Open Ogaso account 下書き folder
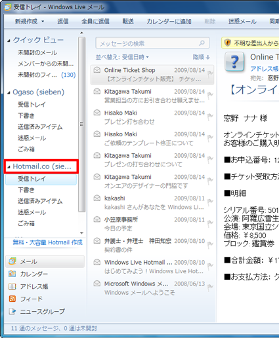 26,115
